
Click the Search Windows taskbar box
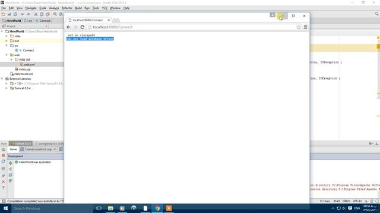pos(52,208)
